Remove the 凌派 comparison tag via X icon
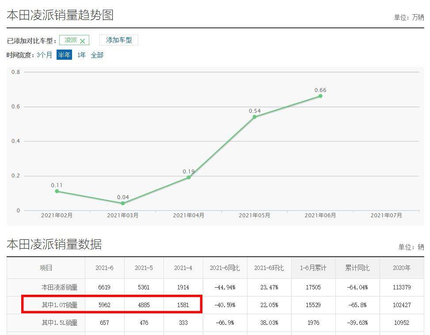 coord(82,41)
